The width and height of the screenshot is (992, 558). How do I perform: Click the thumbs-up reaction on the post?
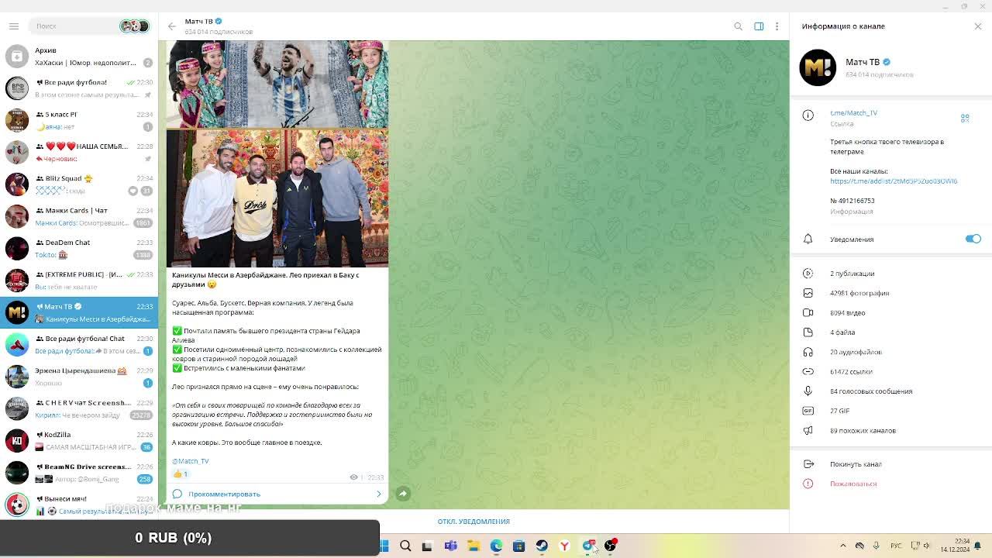coord(181,474)
